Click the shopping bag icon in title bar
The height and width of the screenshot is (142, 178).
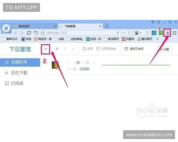pyautogui.click(x=153, y=22)
